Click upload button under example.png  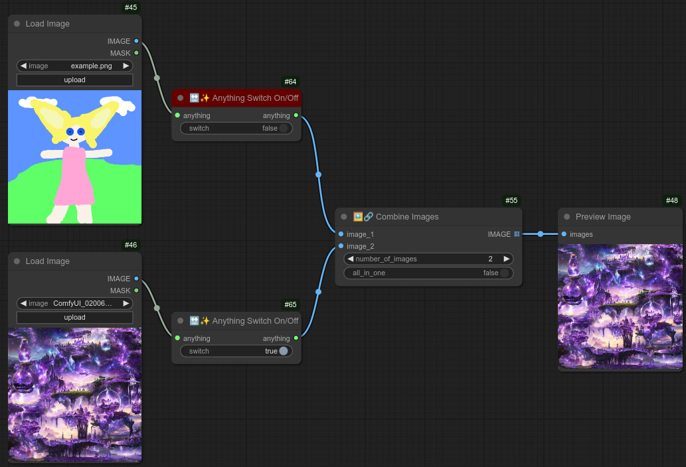coord(74,80)
